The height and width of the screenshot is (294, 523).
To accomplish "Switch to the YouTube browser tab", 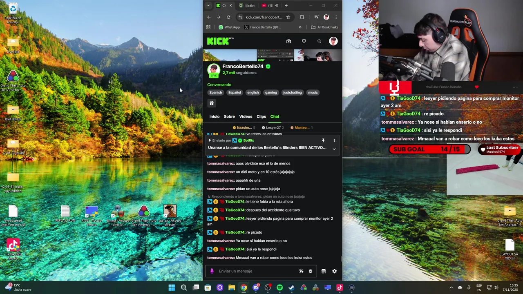I will click(267, 6).
